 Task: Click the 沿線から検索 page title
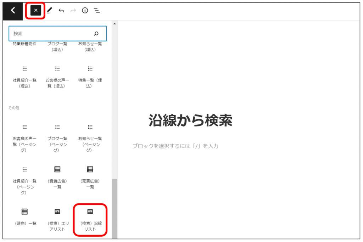point(190,121)
